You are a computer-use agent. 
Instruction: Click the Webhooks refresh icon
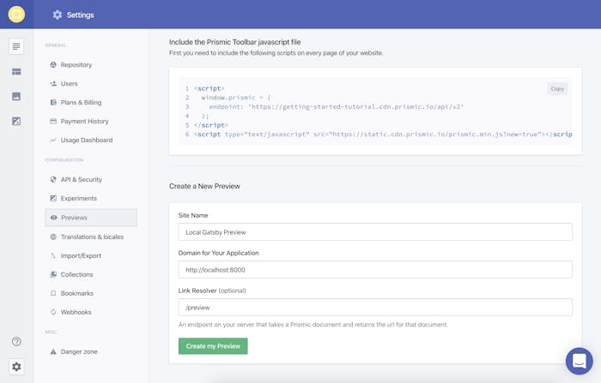click(x=53, y=312)
